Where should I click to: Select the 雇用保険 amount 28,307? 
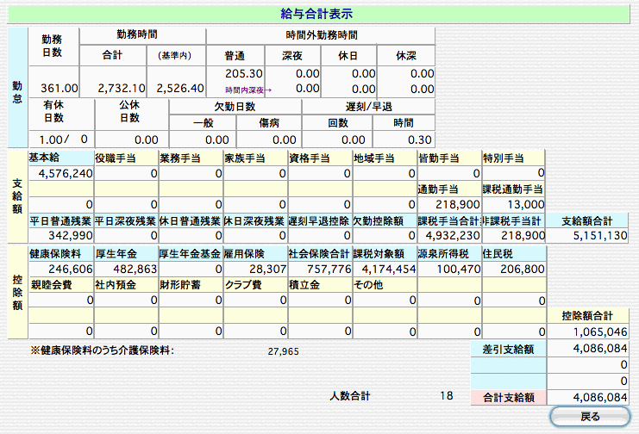tap(254, 269)
